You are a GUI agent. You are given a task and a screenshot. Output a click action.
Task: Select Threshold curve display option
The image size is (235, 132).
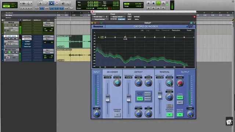(x=166, y=30)
